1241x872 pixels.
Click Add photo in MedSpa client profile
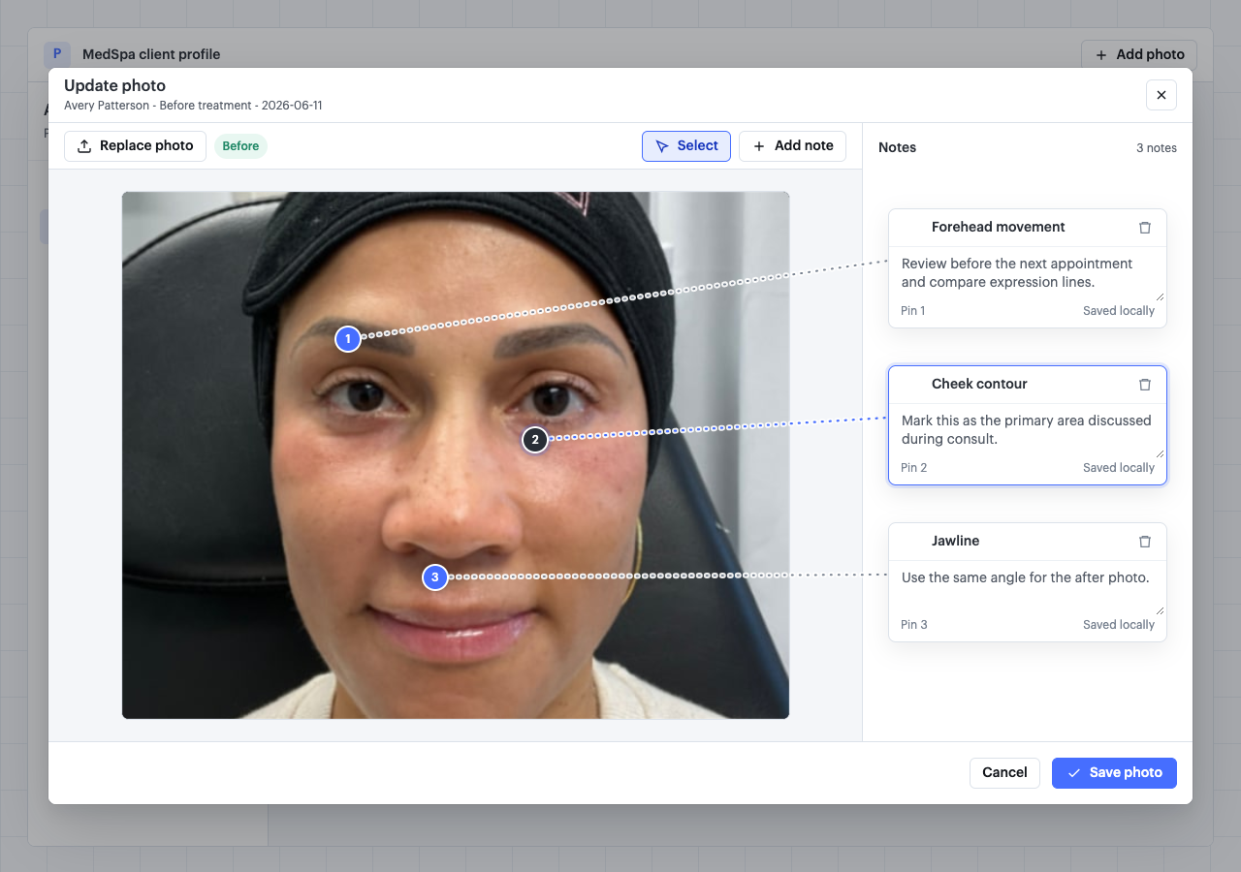[1139, 55]
